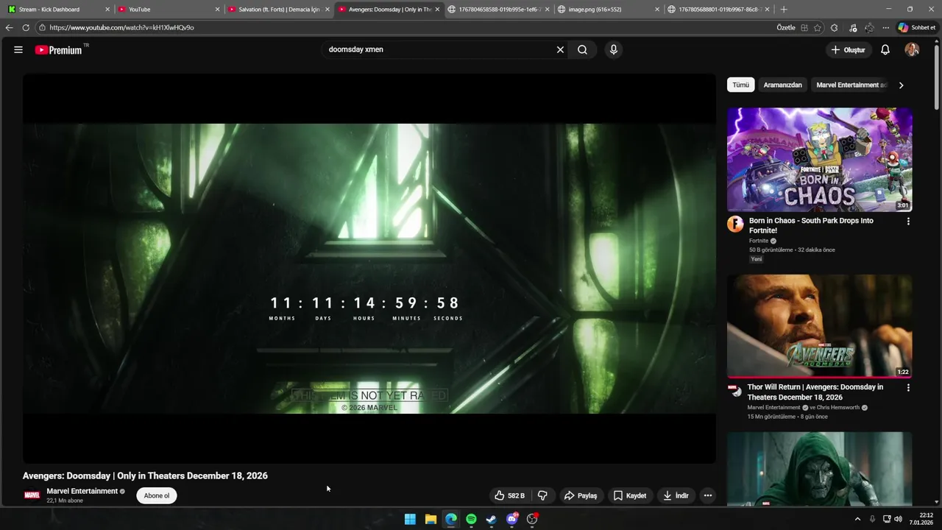Open Steam from taskbar
This screenshot has width=942, height=530.
(x=492, y=519)
